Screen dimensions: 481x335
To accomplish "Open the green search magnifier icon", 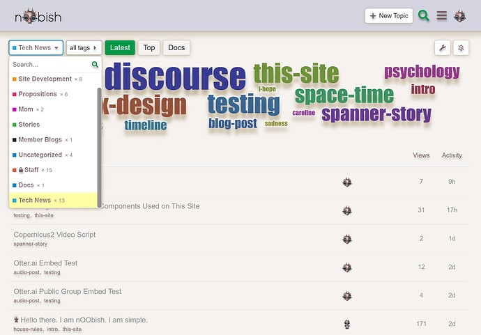I will point(424,15).
